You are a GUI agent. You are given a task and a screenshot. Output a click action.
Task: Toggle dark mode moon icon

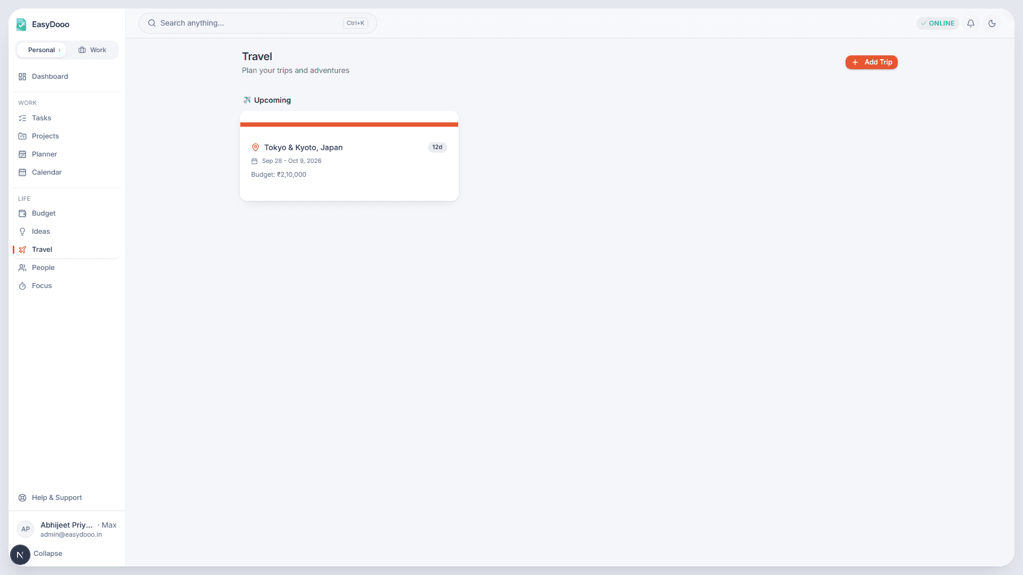pyautogui.click(x=992, y=23)
